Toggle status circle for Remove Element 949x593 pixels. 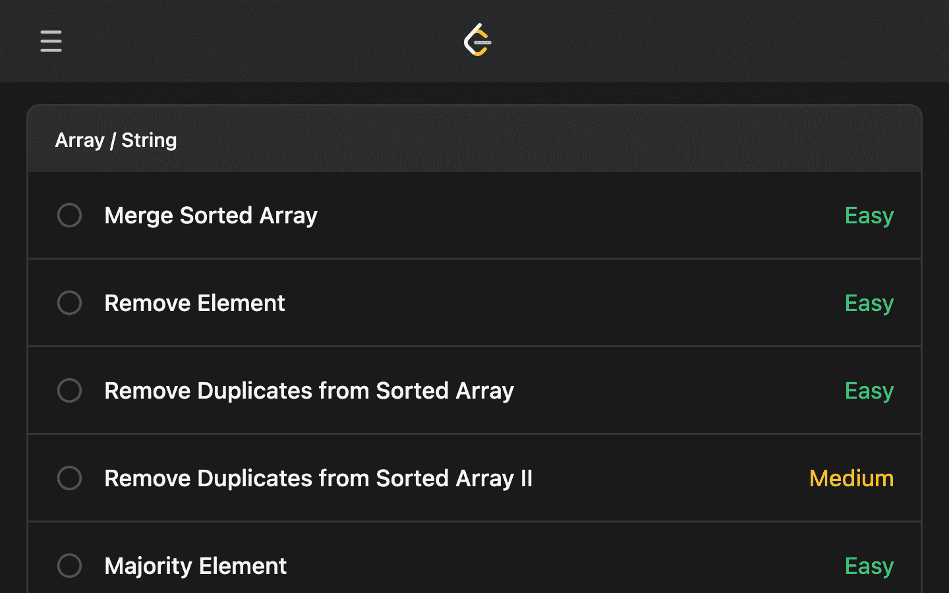tap(69, 302)
